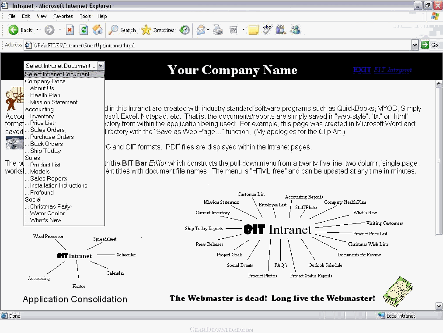Select the 'Company Docs' list entry
Screen dimensions: 443x333
[x=64, y=81]
